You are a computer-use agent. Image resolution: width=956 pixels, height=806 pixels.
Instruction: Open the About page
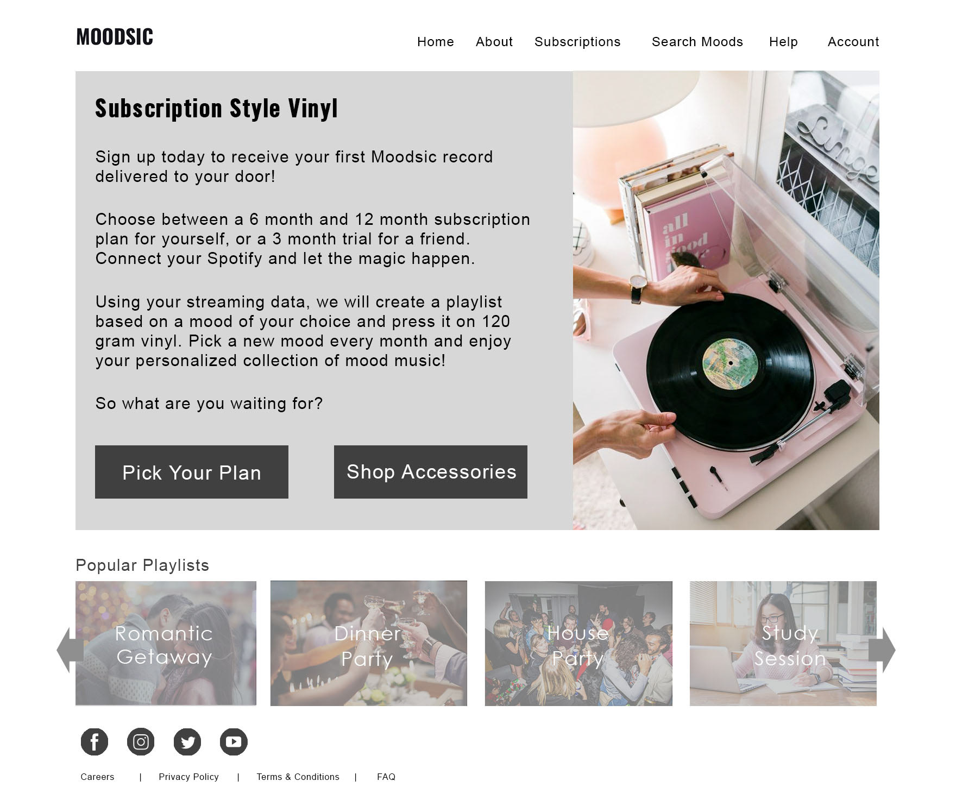pos(494,42)
